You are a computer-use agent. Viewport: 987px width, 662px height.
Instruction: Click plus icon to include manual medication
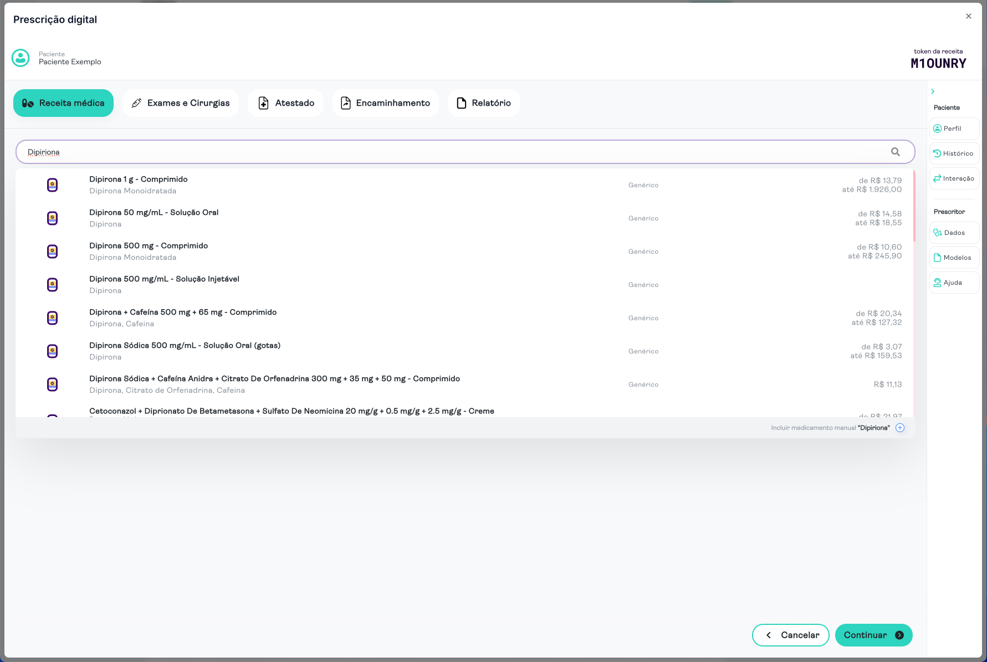tap(900, 428)
